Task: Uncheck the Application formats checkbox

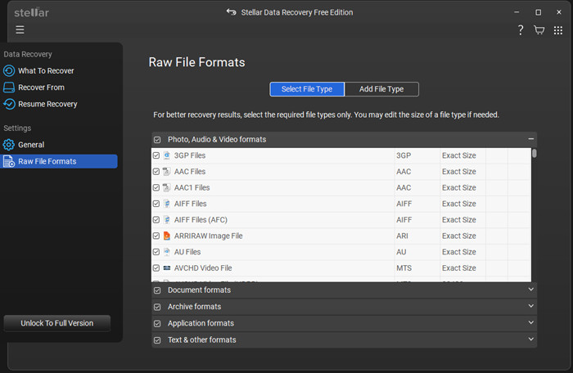Action: pyautogui.click(x=157, y=324)
